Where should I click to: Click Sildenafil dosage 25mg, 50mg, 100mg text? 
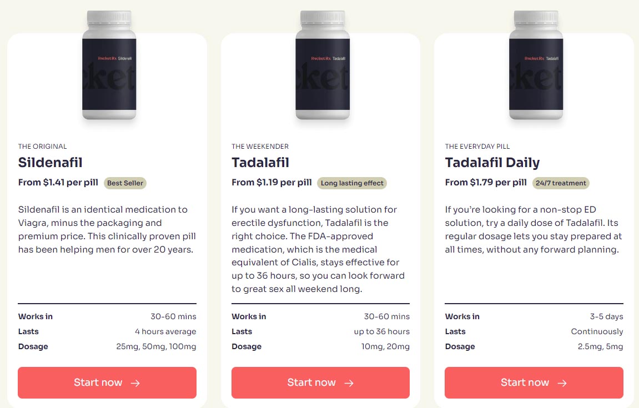156,346
